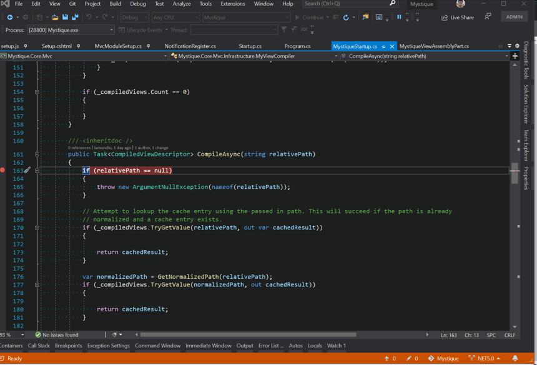This screenshot has width=537, height=365.
Task: Collapse the if block at line 154
Action: [37, 92]
